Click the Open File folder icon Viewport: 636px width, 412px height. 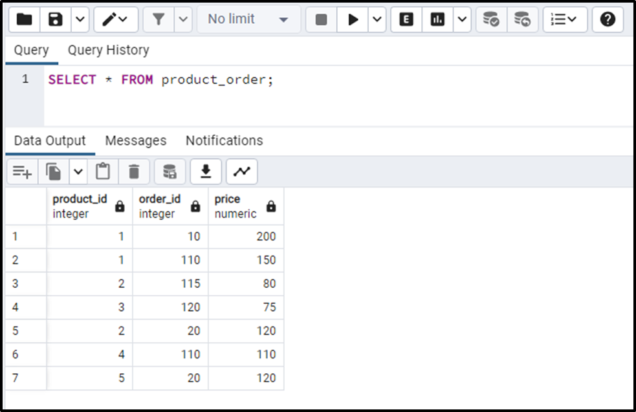[x=24, y=19]
